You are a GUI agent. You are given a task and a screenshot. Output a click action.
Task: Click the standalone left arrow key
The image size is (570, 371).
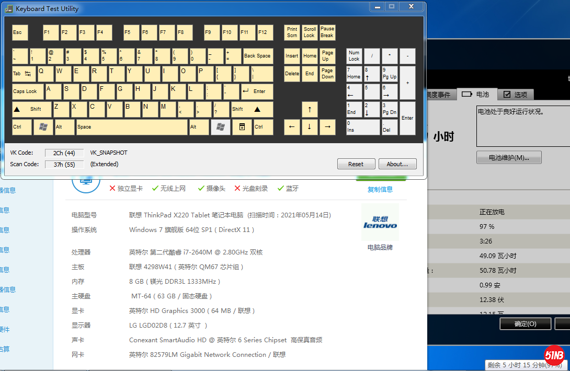tap(292, 127)
